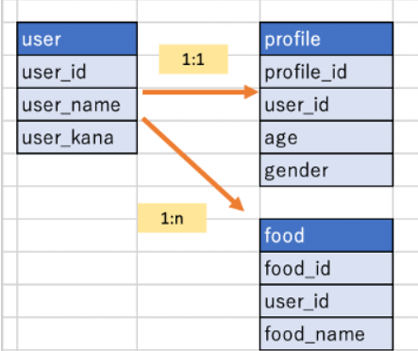Select the food_id cell

point(326,268)
